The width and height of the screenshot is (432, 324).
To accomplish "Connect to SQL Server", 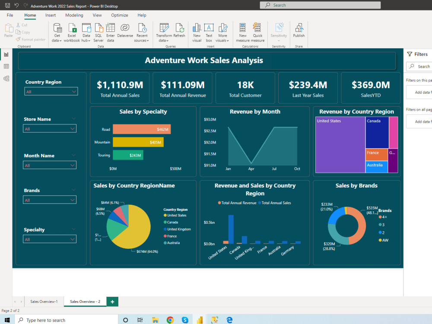I will click(x=98, y=32).
